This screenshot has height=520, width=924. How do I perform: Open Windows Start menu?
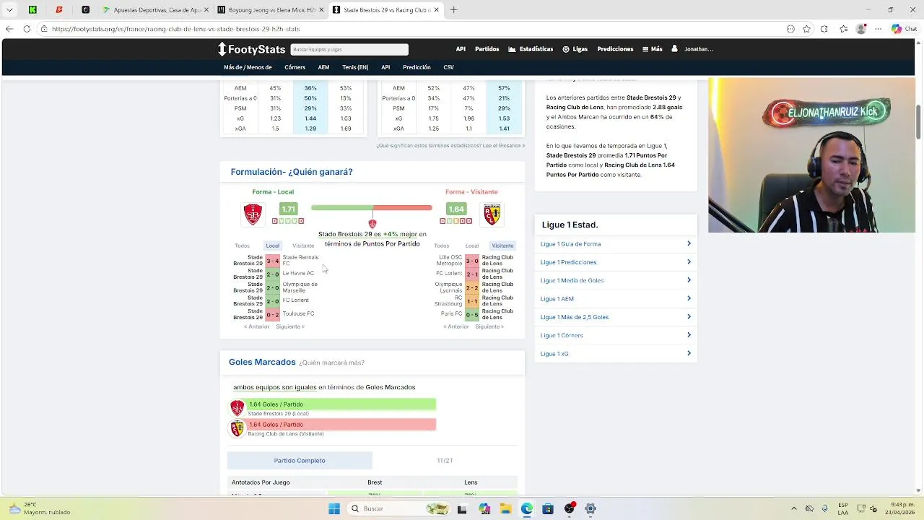(334, 508)
